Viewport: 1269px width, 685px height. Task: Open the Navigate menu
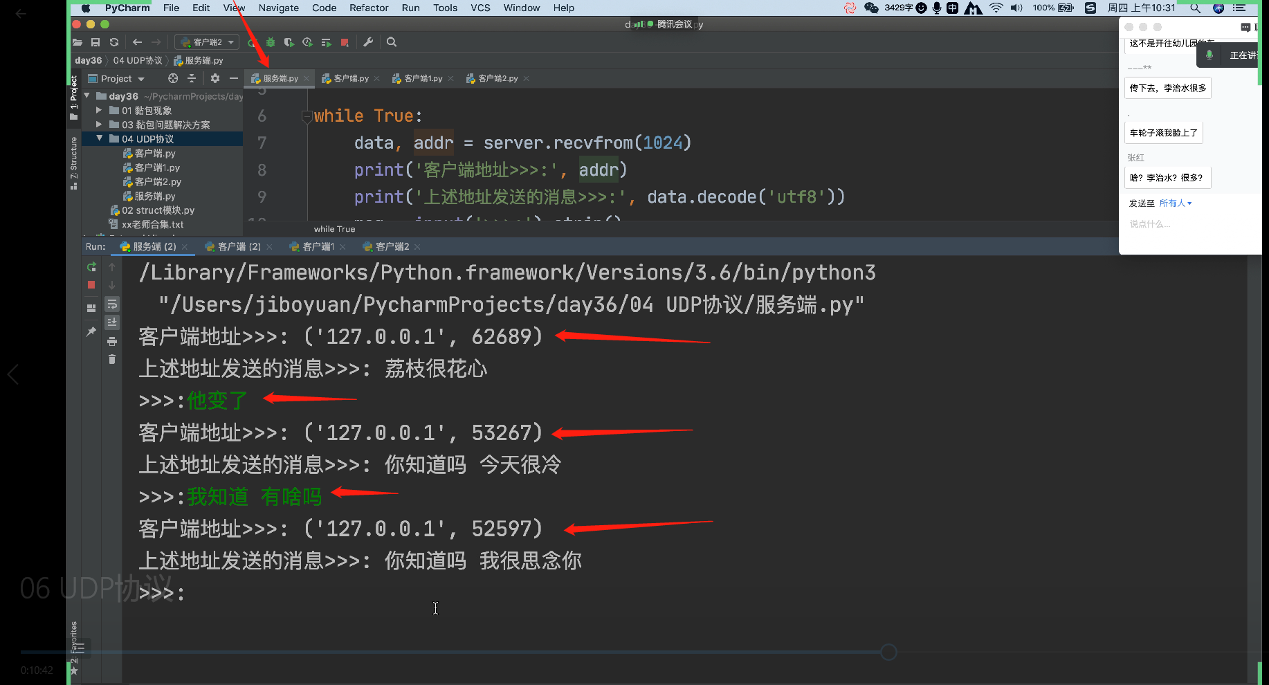pos(279,8)
